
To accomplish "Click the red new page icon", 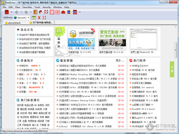I will [7, 12].
